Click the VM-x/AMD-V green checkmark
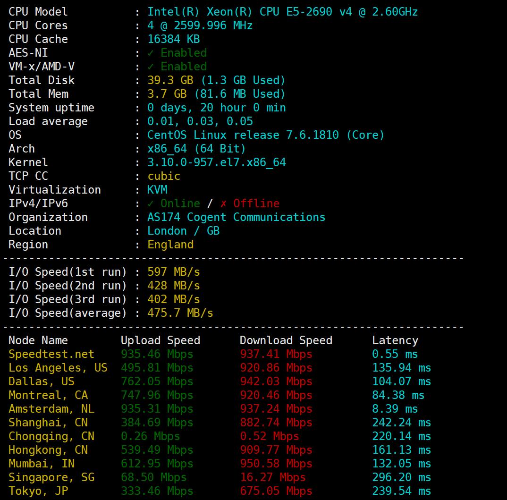This screenshot has height=500, width=507. 151,67
